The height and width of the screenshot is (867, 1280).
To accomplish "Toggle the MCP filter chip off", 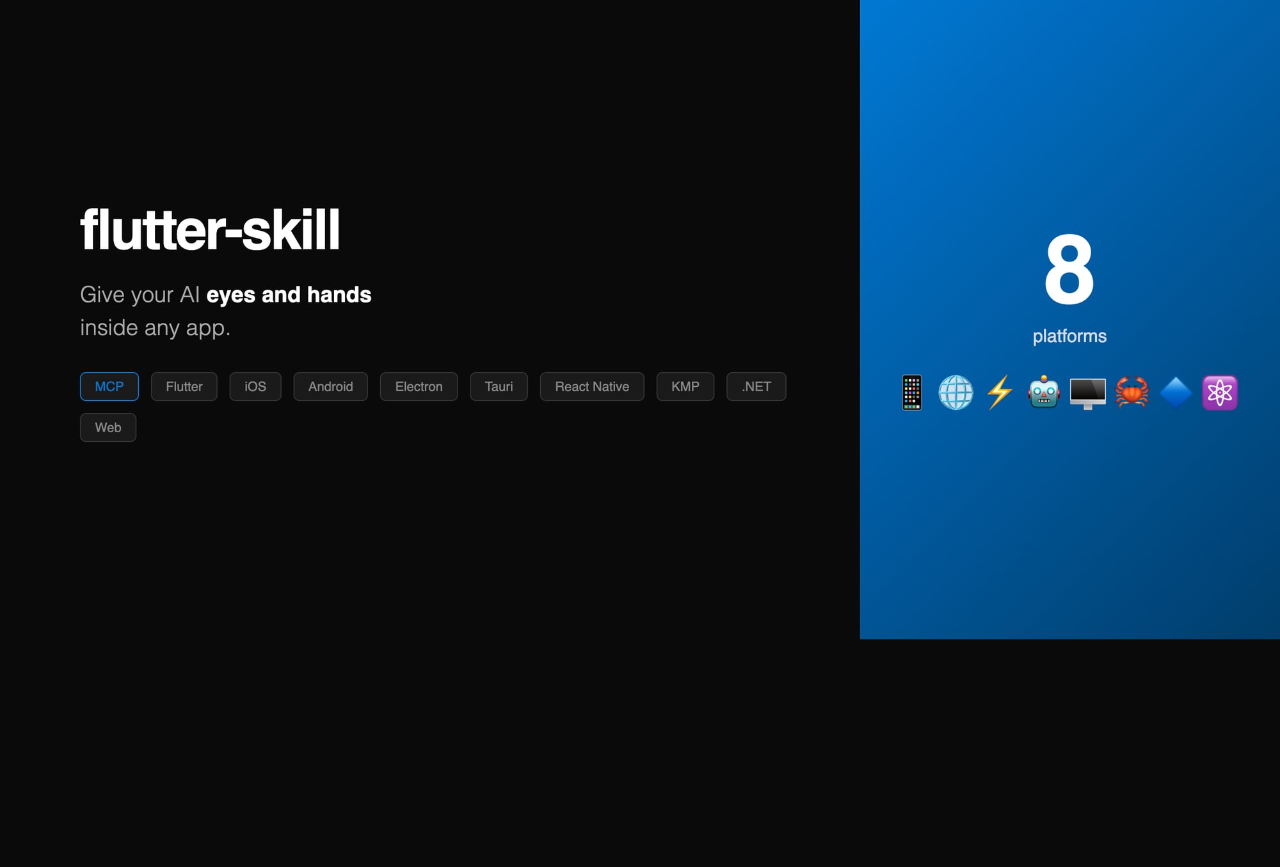I will [x=109, y=386].
